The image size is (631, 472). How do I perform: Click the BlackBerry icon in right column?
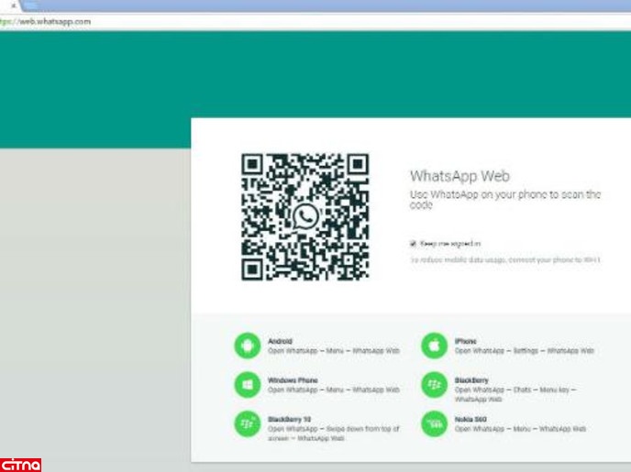434,385
